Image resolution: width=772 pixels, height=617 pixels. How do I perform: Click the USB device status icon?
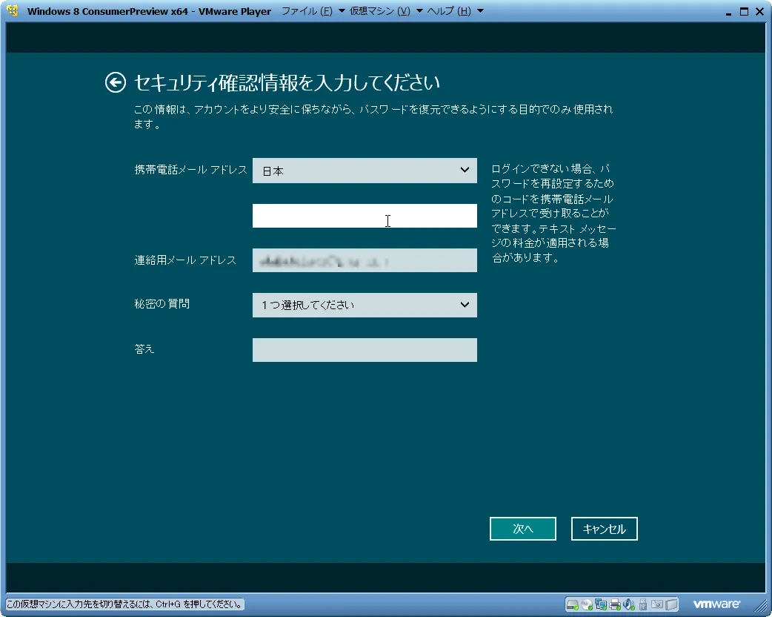pyautogui.click(x=642, y=604)
